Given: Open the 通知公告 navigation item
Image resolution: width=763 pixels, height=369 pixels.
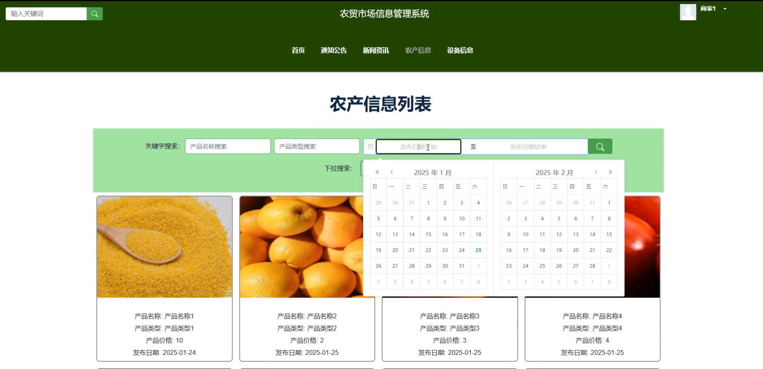Looking at the screenshot, I should pos(334,51).
